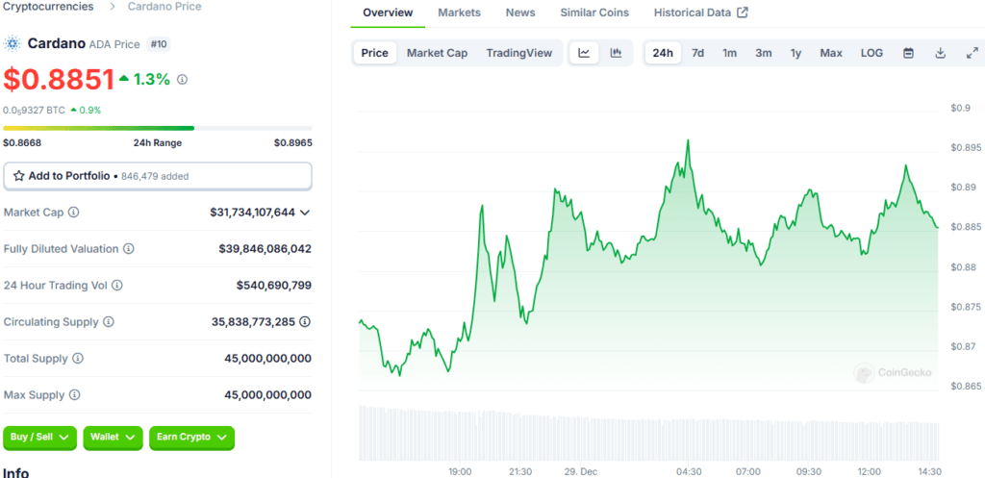Go to Cryptocurrencies breadcrumb link

48,7
